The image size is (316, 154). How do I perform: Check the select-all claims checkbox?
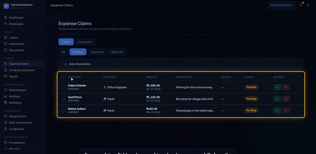tap(63, 77)
